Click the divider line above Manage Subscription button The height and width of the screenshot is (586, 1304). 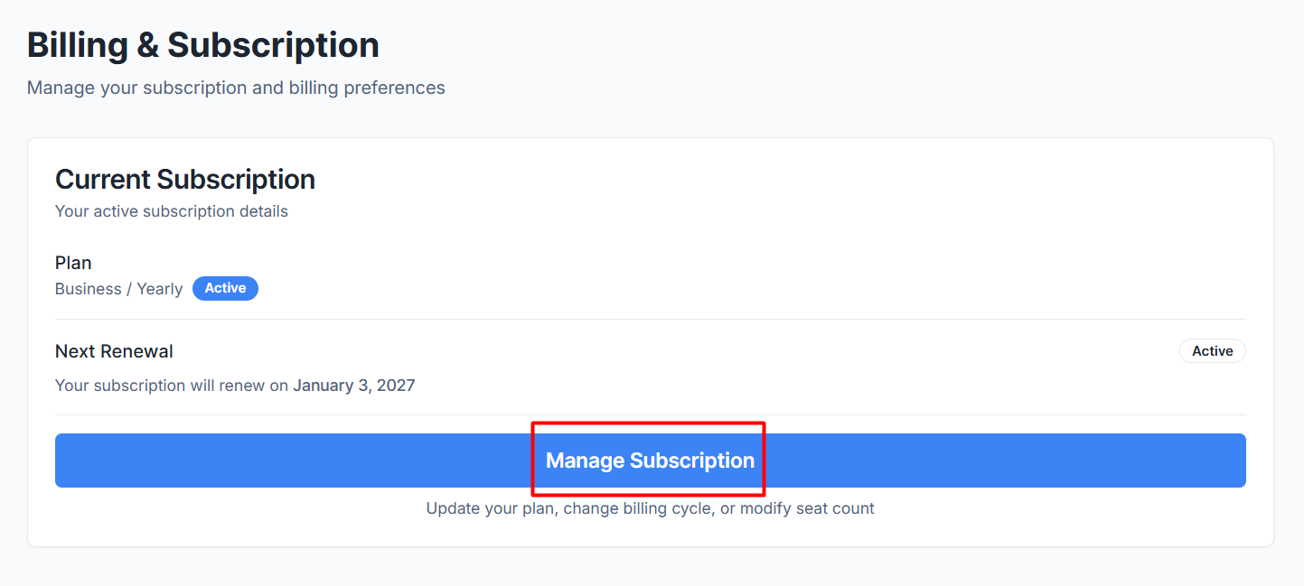coord(651,414)
